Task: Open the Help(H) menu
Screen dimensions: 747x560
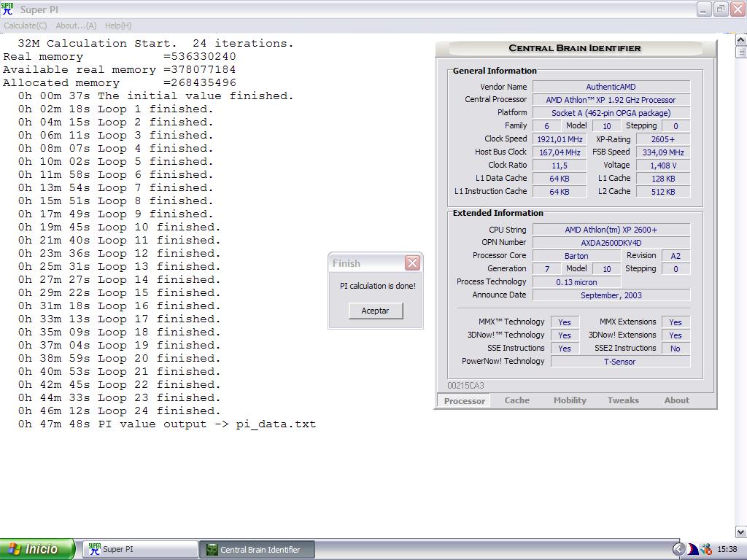Action: pyautogui.click(x=118, y=26)
